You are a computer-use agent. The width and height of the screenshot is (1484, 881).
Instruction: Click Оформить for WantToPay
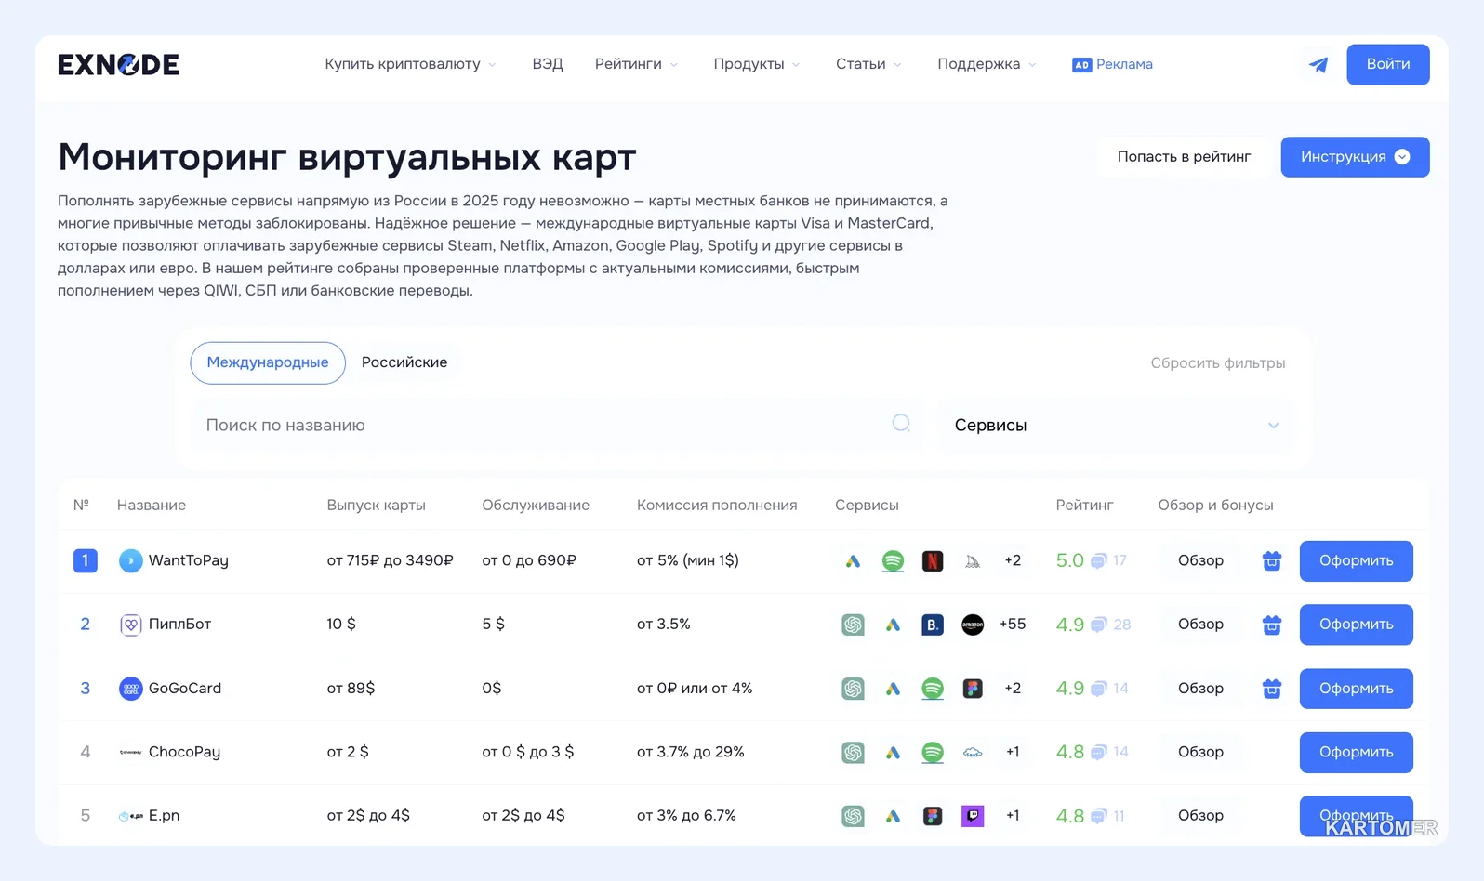pyautogui.click(x=1356, y=561)
